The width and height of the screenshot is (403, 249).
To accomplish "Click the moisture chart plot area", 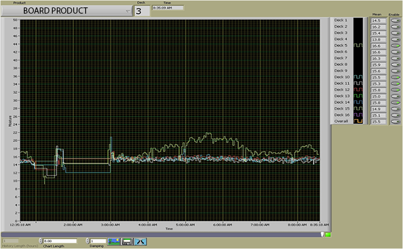I will coord(170,121).
